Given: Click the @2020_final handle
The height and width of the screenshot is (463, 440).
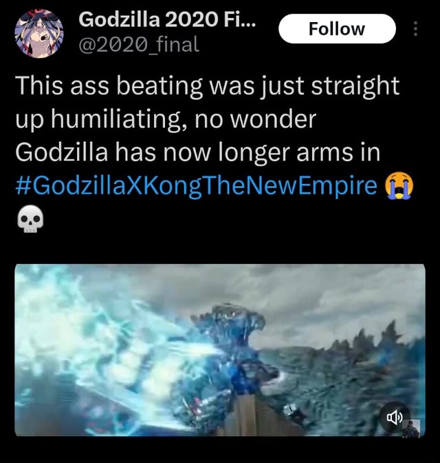Looking at the screenshot, I should click(x=138, y=44).
